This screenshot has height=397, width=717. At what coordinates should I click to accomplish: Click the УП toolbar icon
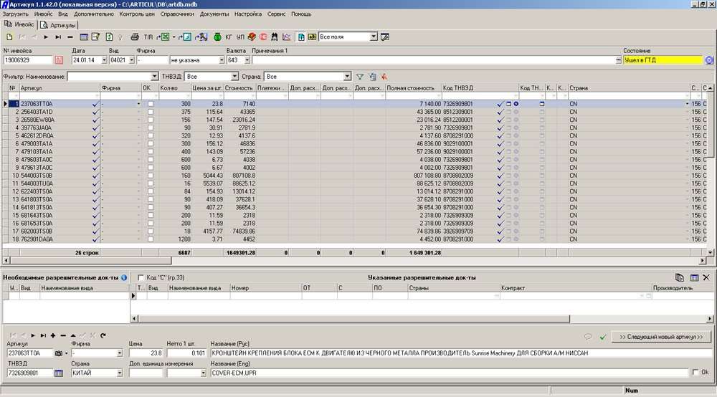point(240,37)
